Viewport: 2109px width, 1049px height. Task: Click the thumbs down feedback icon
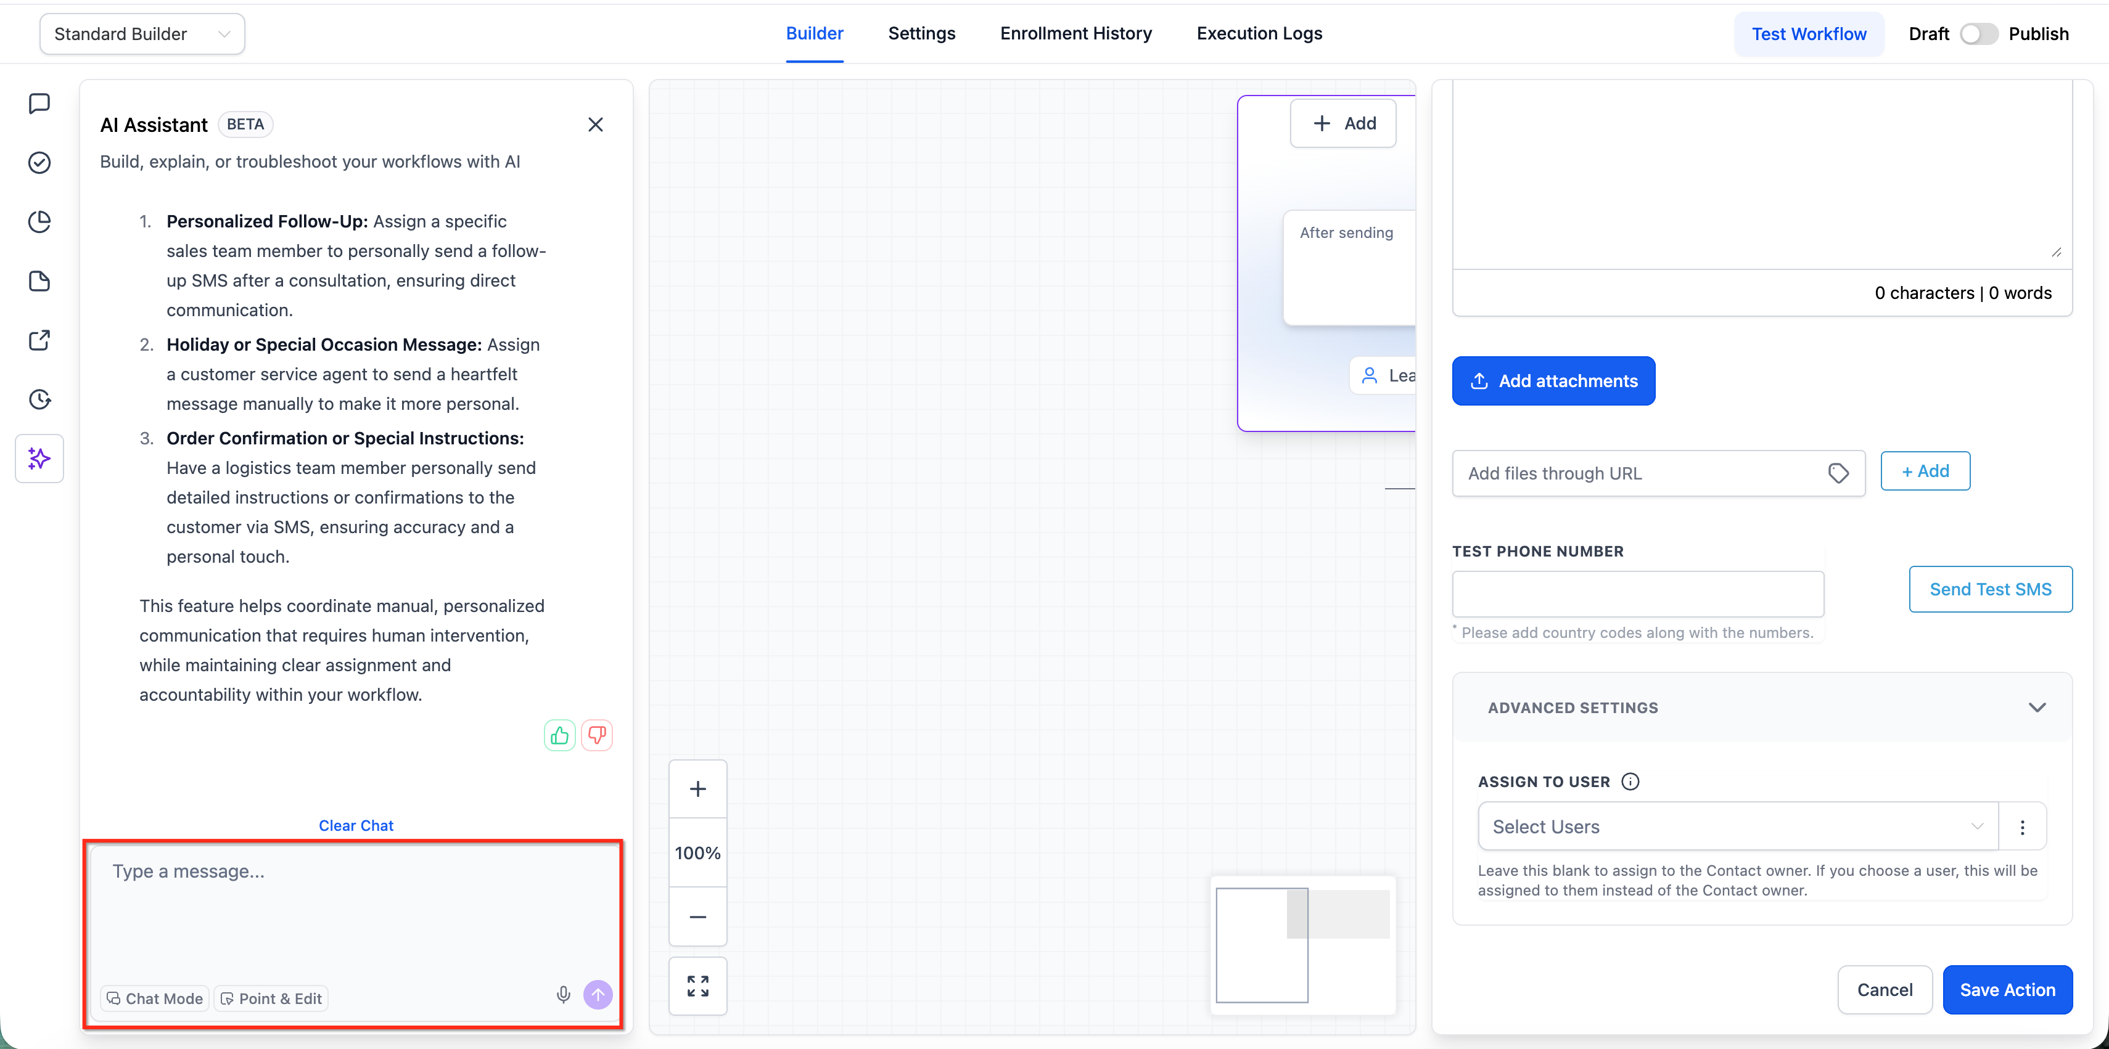tap(597, 735)
